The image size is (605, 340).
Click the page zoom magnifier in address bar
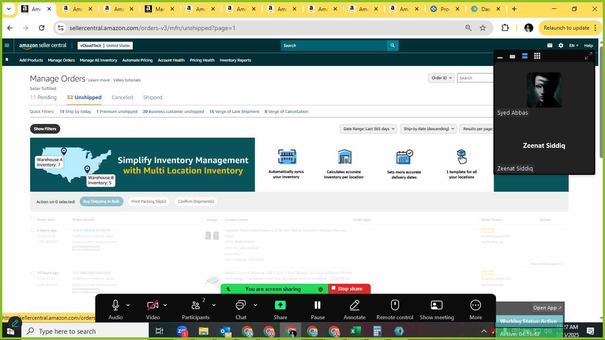469,28
